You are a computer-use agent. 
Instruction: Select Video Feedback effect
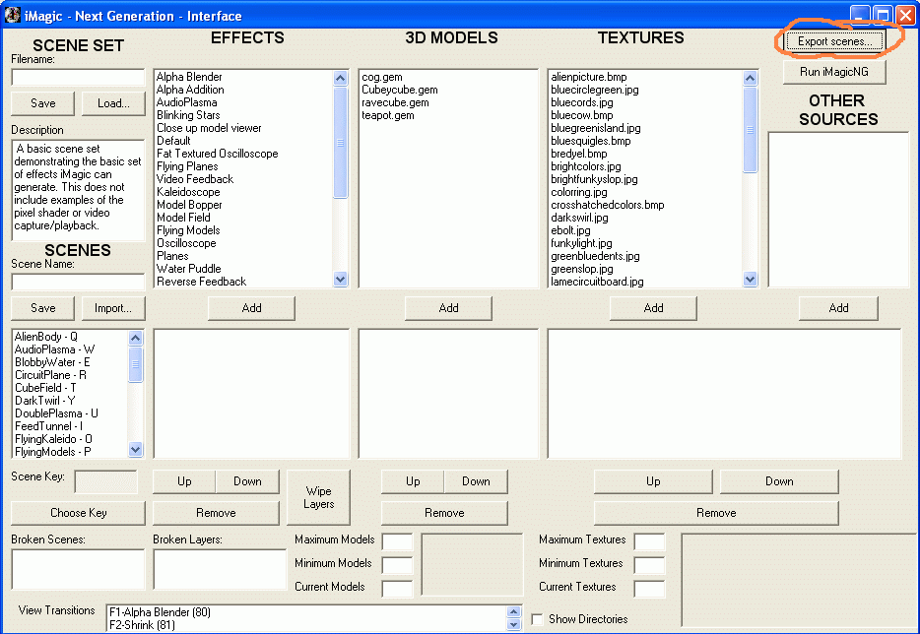pos(195,179)
